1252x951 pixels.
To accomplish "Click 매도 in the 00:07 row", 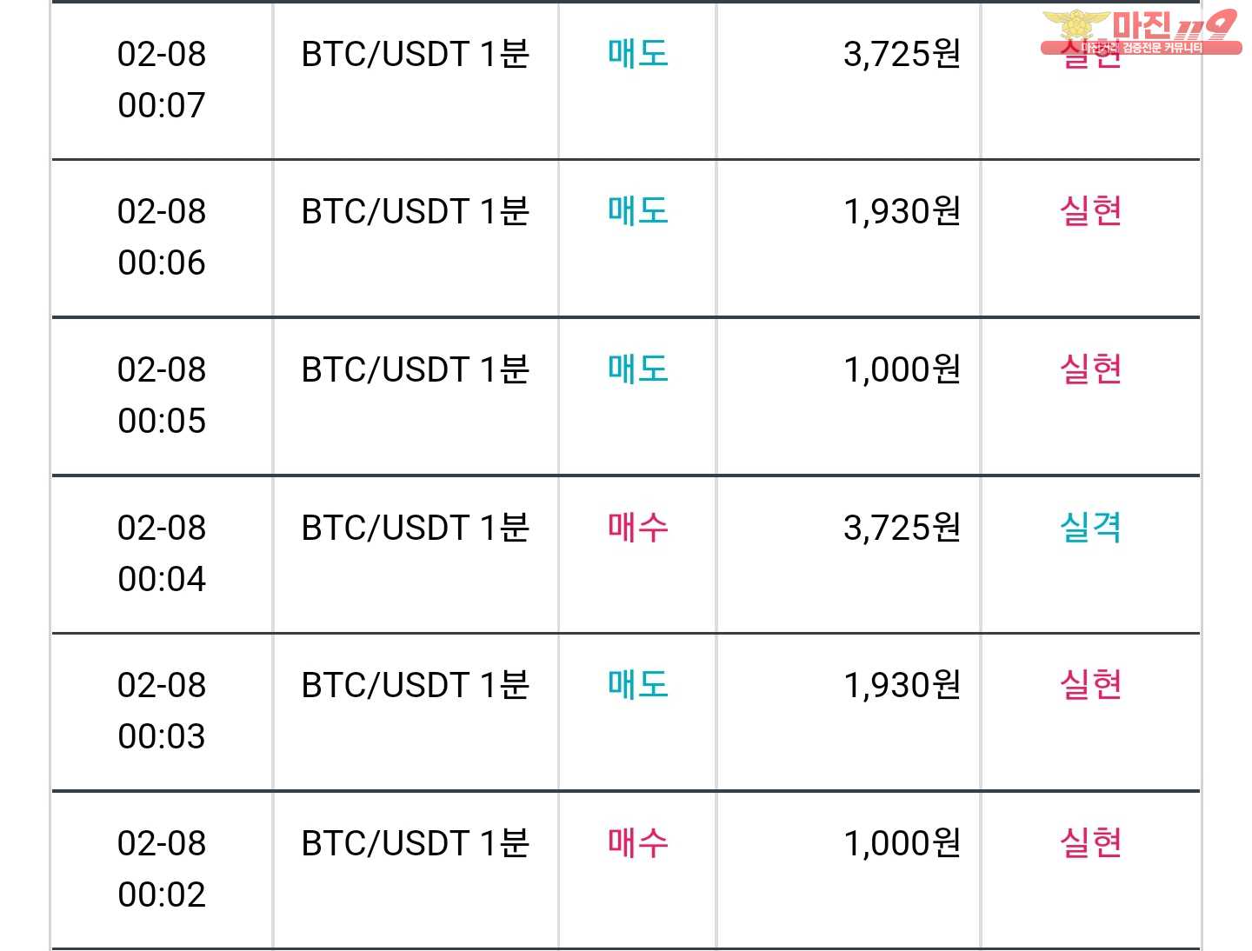I will pos(637,54).
